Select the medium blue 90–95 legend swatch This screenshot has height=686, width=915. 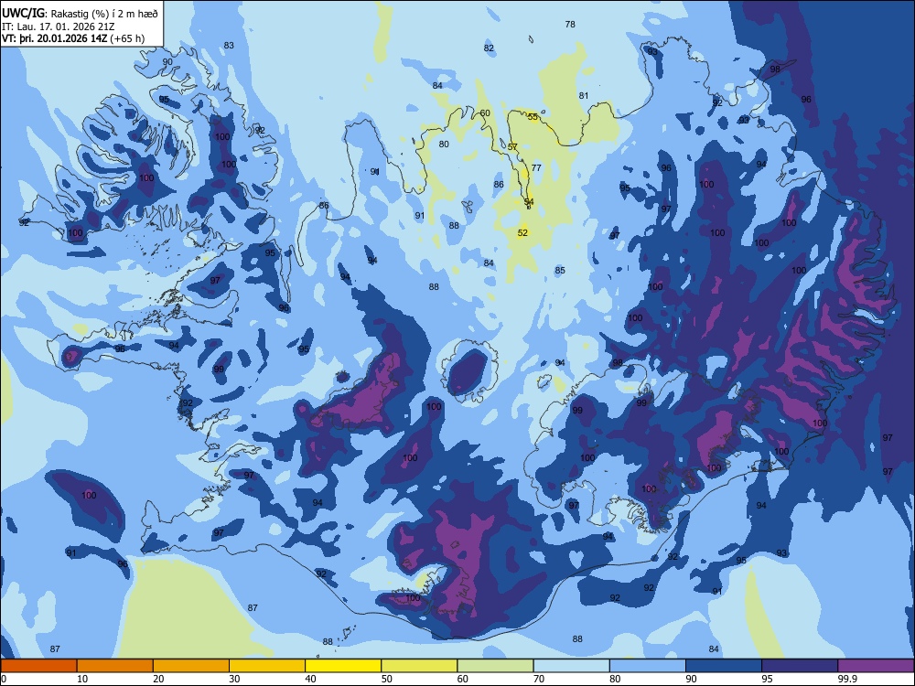(x=724, y=666)
